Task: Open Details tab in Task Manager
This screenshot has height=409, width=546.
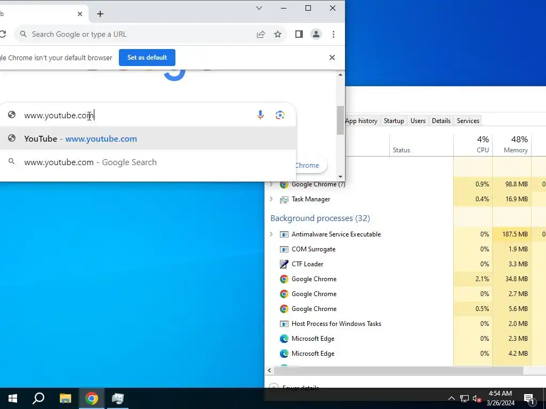Action: click(441, 121)
